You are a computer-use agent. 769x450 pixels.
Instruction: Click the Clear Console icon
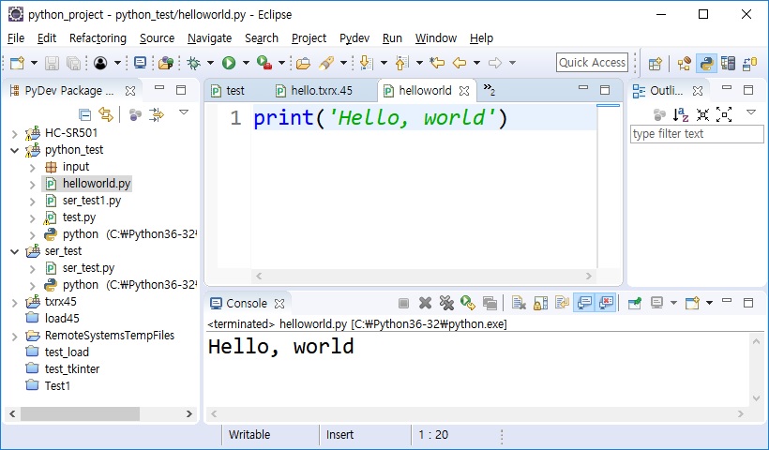coord(519,304)
